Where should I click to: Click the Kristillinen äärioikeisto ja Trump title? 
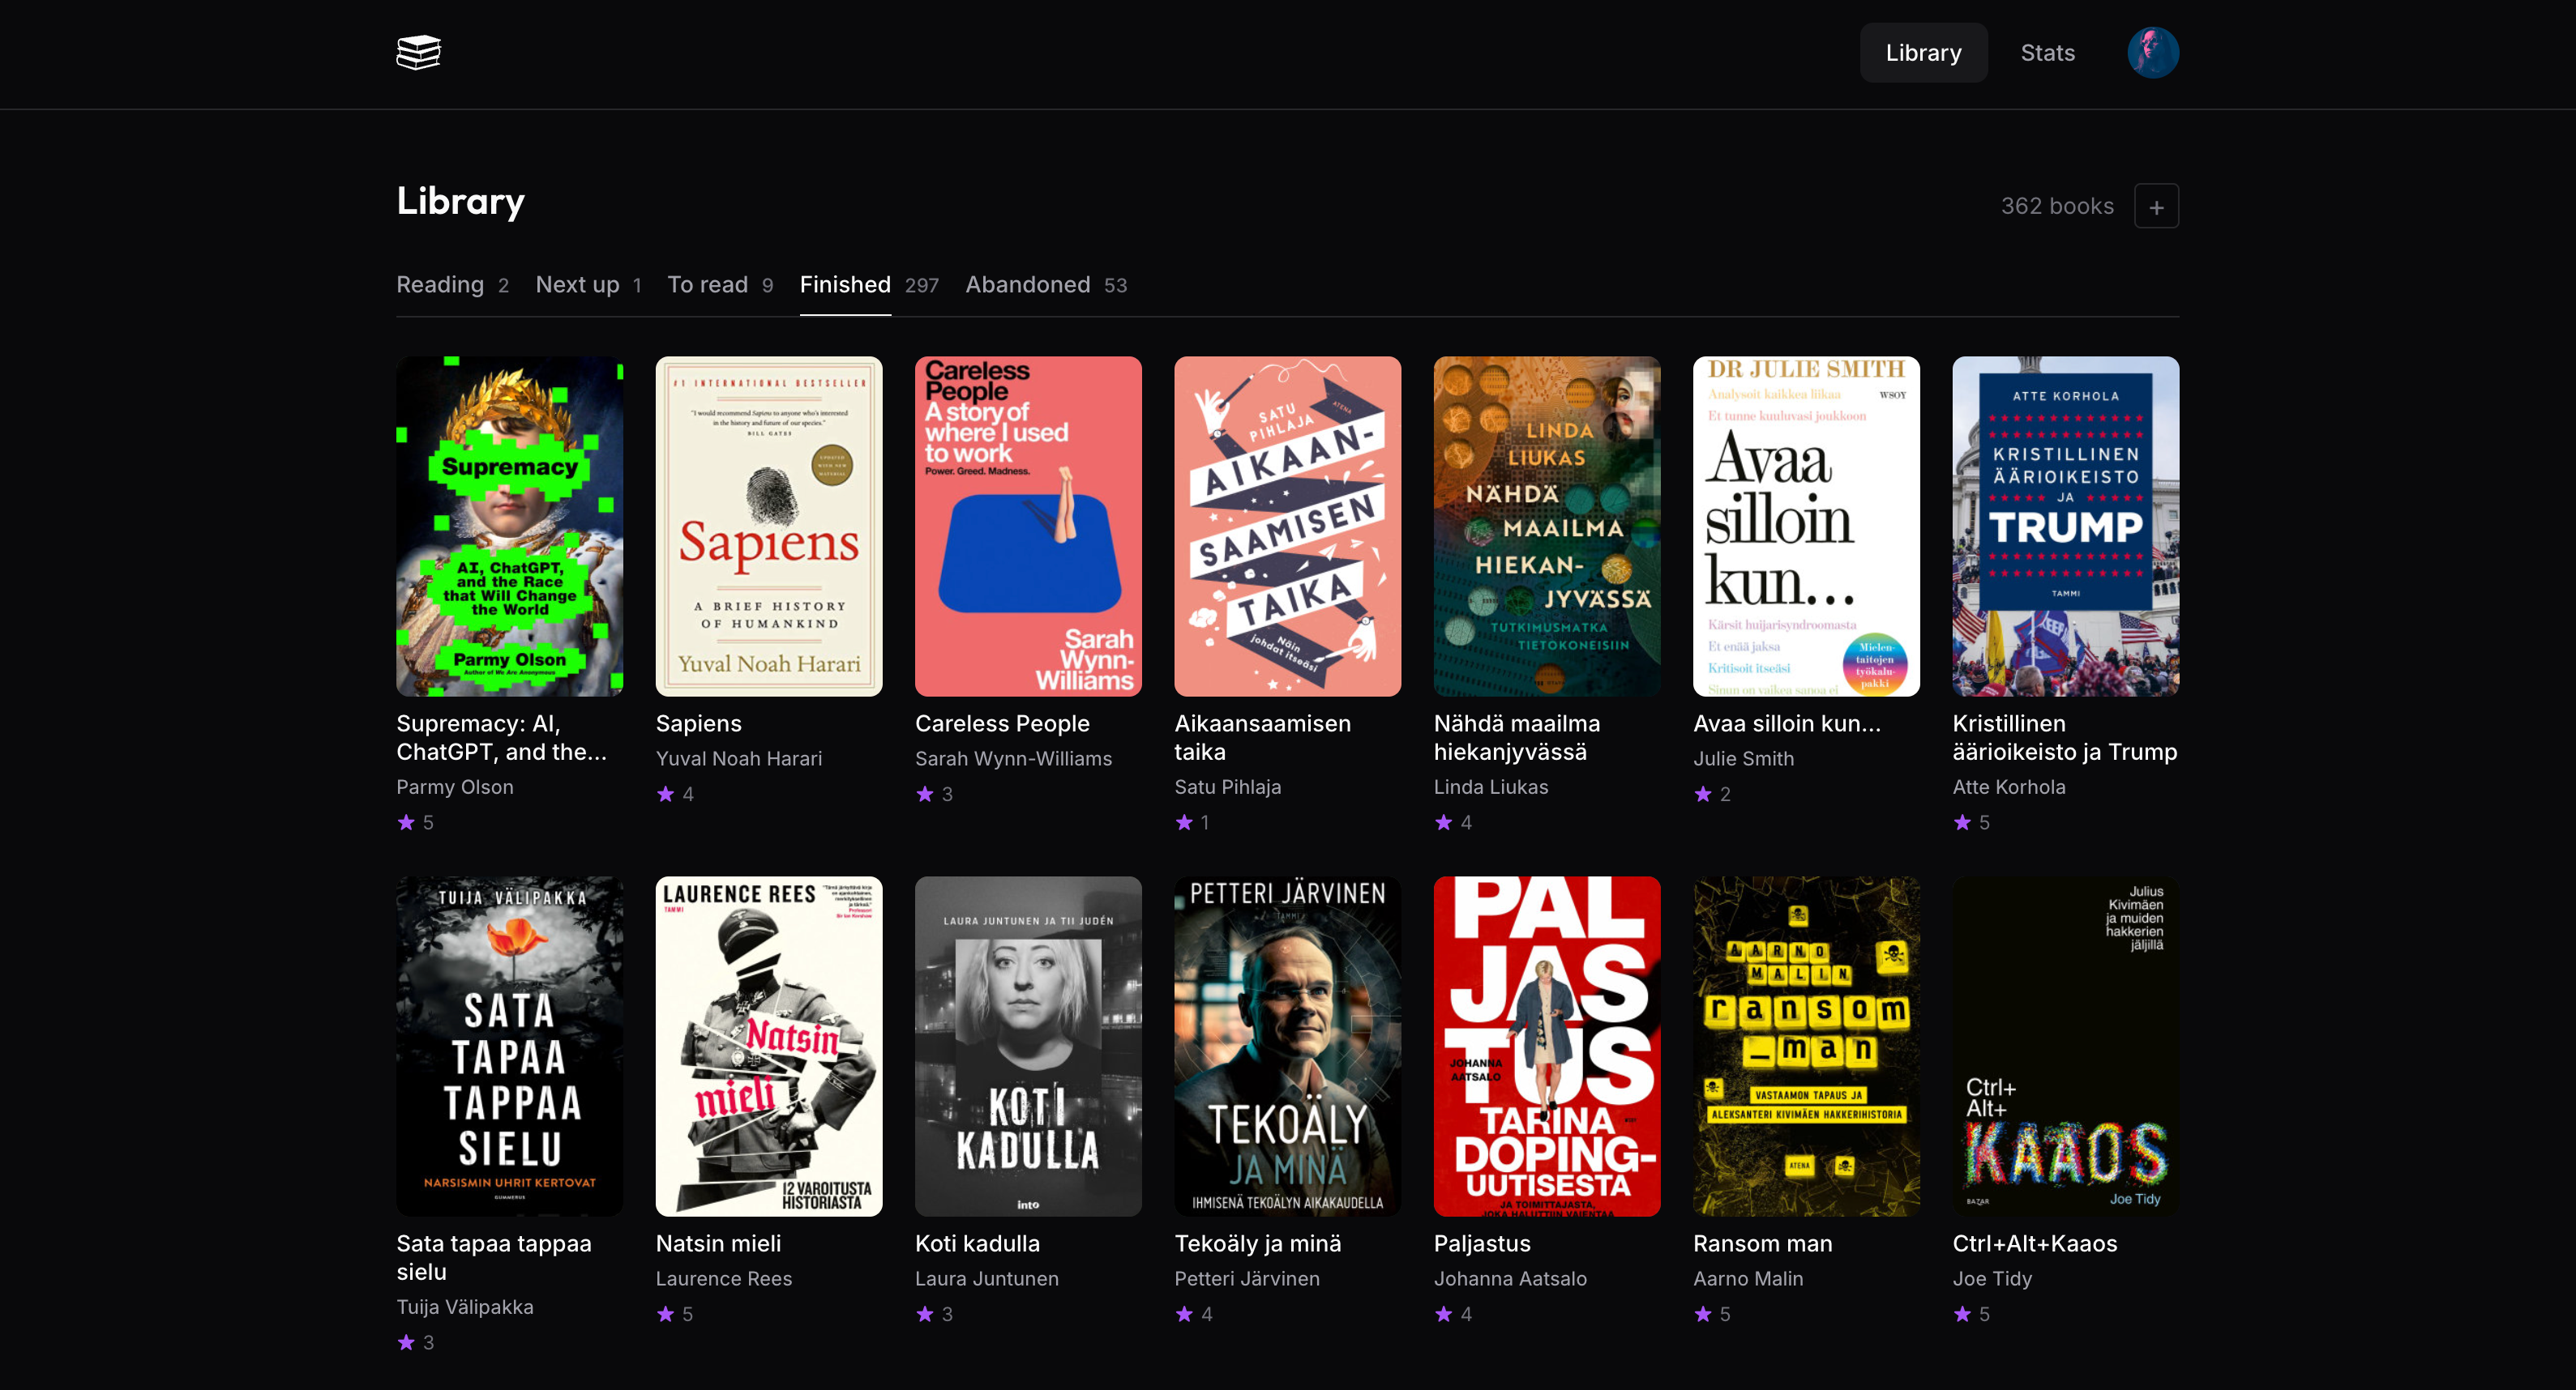[2065, 737]
